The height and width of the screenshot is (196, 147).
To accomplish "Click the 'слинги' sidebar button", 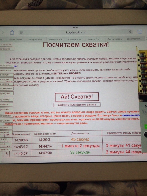I will [x=6, y=84].
